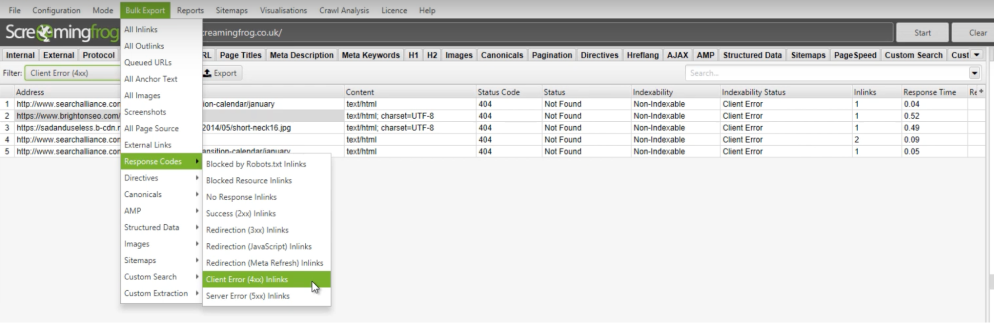Open the search box dropdown arrow
The width and height of the screenshot is (994, 323).
point(974,73)
